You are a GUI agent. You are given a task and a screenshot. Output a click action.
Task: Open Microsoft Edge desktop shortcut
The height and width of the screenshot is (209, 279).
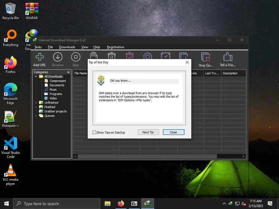[x=11, y=94]
